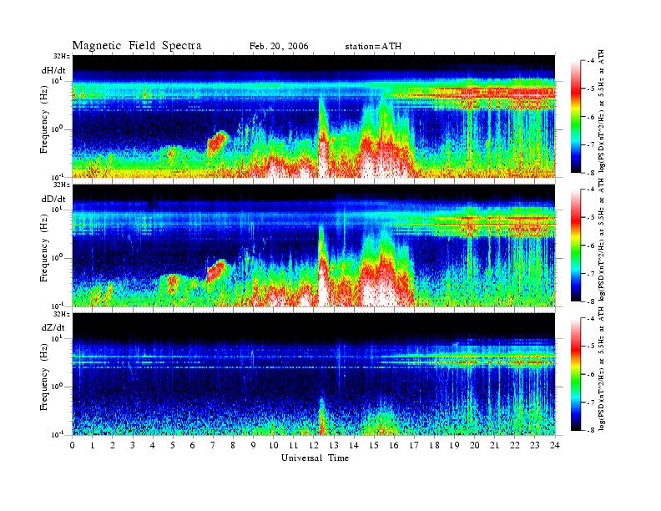Click hour 15 on the Universal Time axis

[374, 445]
